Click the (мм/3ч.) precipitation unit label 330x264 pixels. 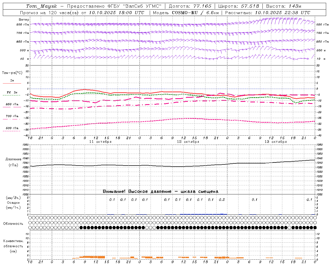coord(13,198)
